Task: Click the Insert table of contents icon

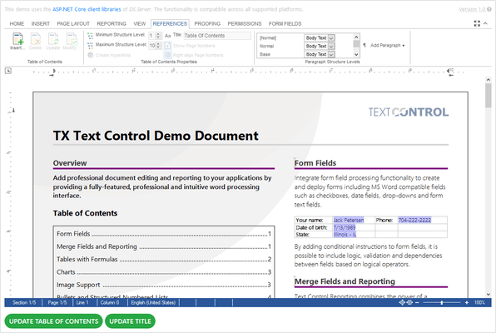Action: (x=17, y=39)
